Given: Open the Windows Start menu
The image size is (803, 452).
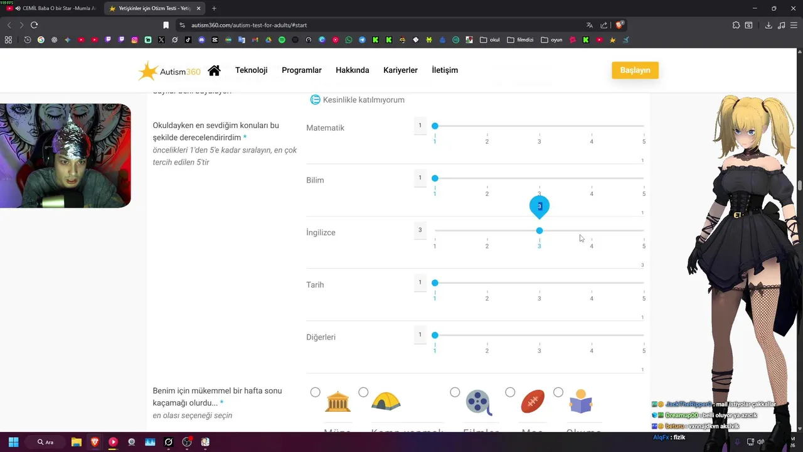Looking at the screenshot, I should point(13,442).
